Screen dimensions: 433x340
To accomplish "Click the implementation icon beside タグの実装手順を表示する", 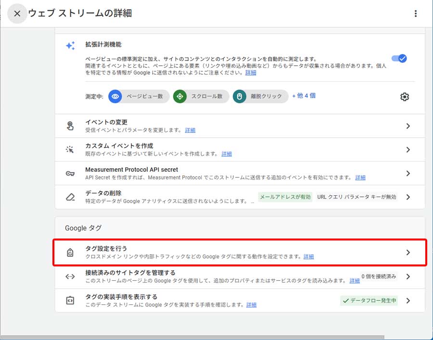I will click(x=70, y=301).
